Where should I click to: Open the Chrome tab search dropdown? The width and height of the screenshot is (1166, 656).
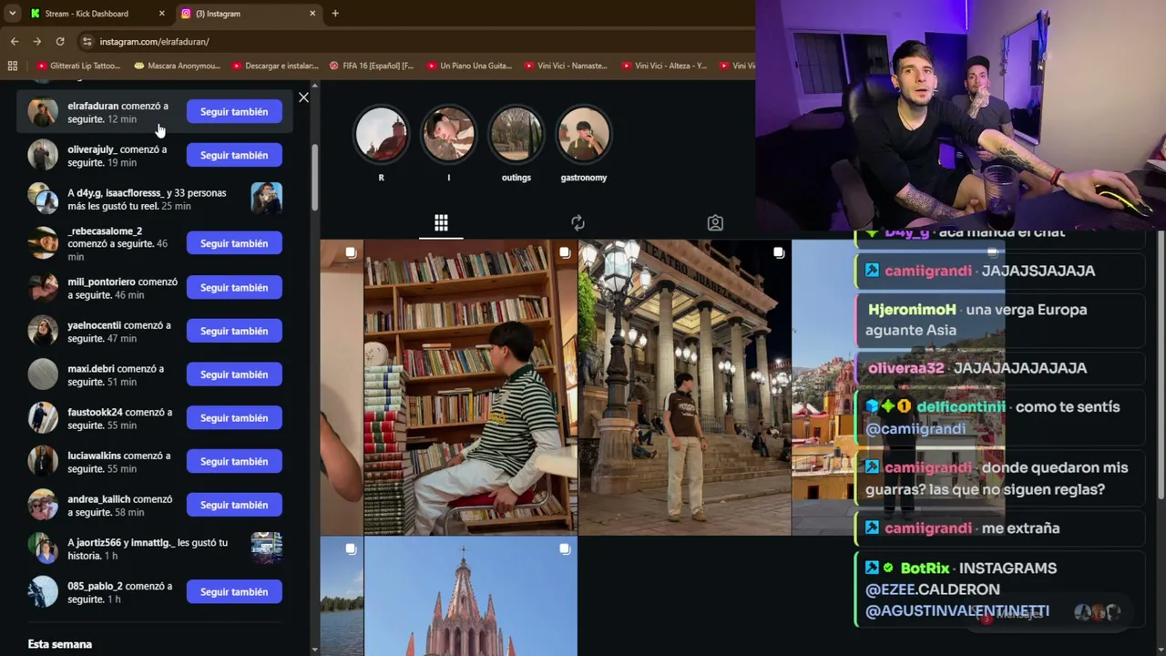click(x=12, y=14)
